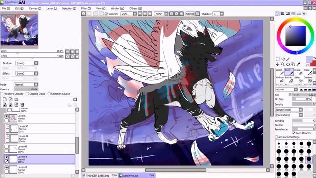Adjust the layer Opacity slider

click(x=26, y=89)
